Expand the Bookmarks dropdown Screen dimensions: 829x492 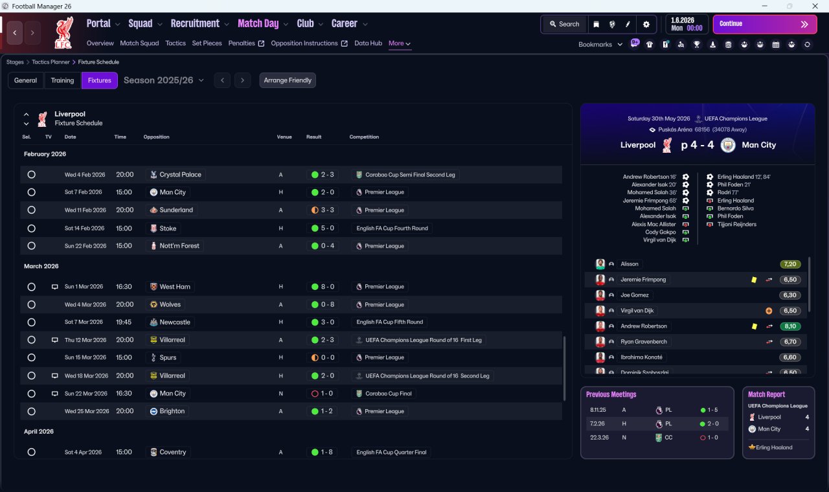[x=600, y=44]
